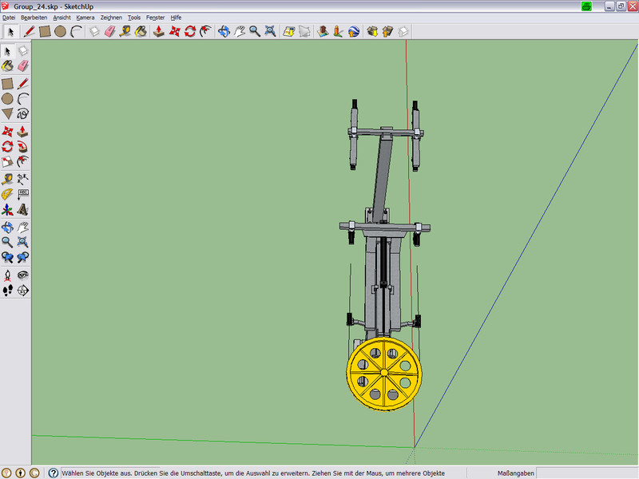Viewport: 639px width, 479px height.
Task: Select the Axes tool
Action: coord(7,210)
